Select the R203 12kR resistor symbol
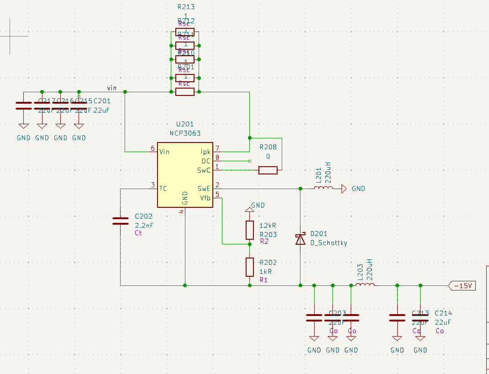 [250, 230]
